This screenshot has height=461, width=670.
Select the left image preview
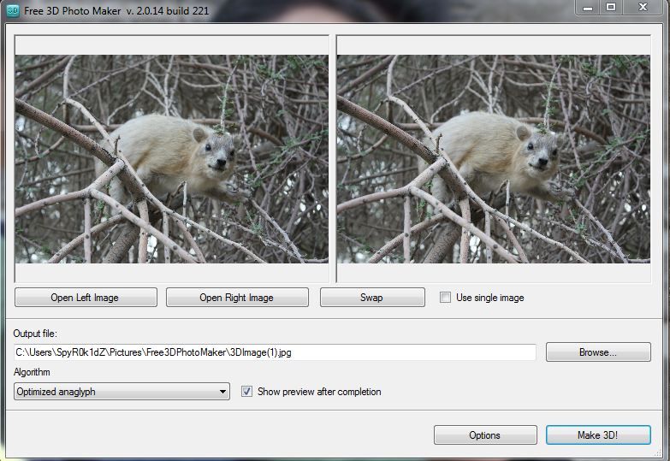point(171,158)
